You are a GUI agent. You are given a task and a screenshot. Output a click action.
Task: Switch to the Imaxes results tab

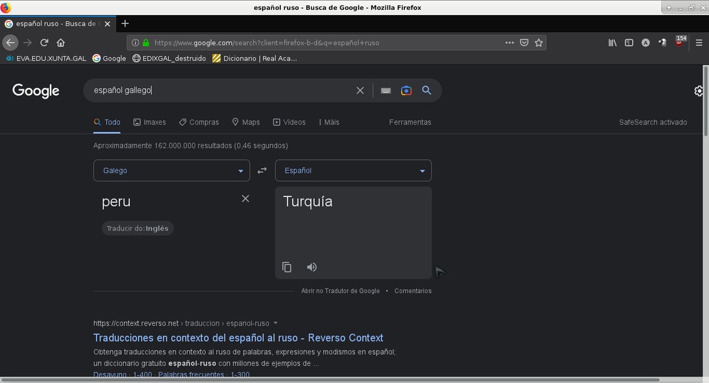click(x=150, y=122)
